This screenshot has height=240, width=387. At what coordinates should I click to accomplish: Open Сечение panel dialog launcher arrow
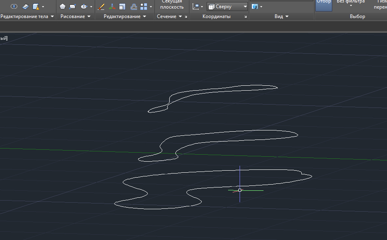pyautogui.click(x=186, y=17)
